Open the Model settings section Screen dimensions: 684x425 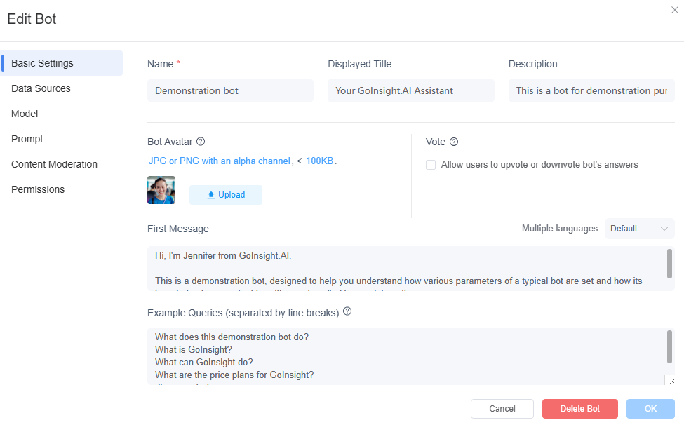click(x=25, y=113)
